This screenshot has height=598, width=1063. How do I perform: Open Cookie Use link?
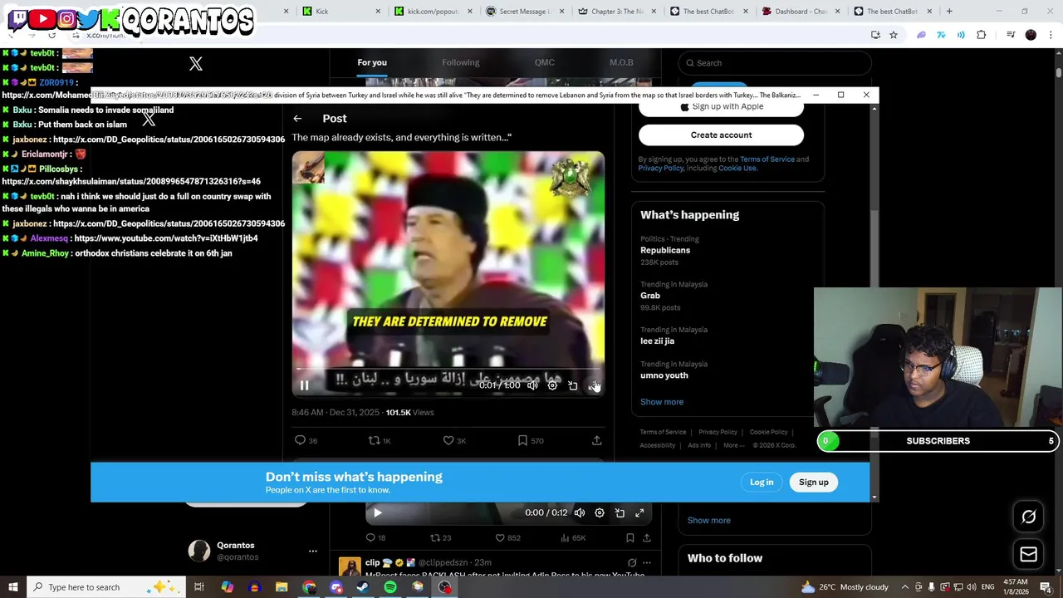point(737,169)
